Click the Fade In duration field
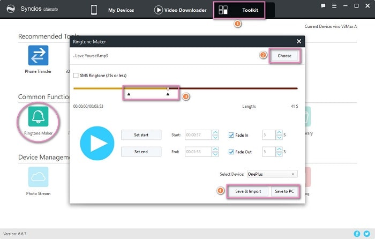This screenshot has width=375, height=239. point(269,135)
